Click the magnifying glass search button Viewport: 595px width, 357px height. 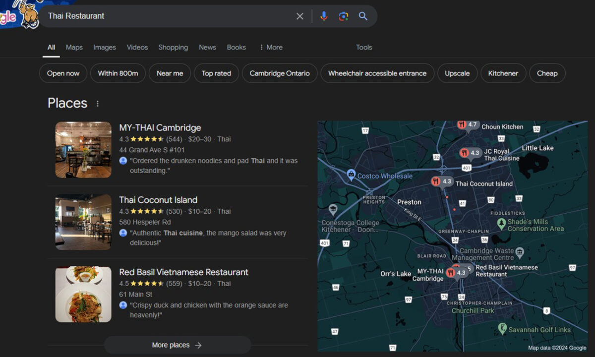click(363, 16)
